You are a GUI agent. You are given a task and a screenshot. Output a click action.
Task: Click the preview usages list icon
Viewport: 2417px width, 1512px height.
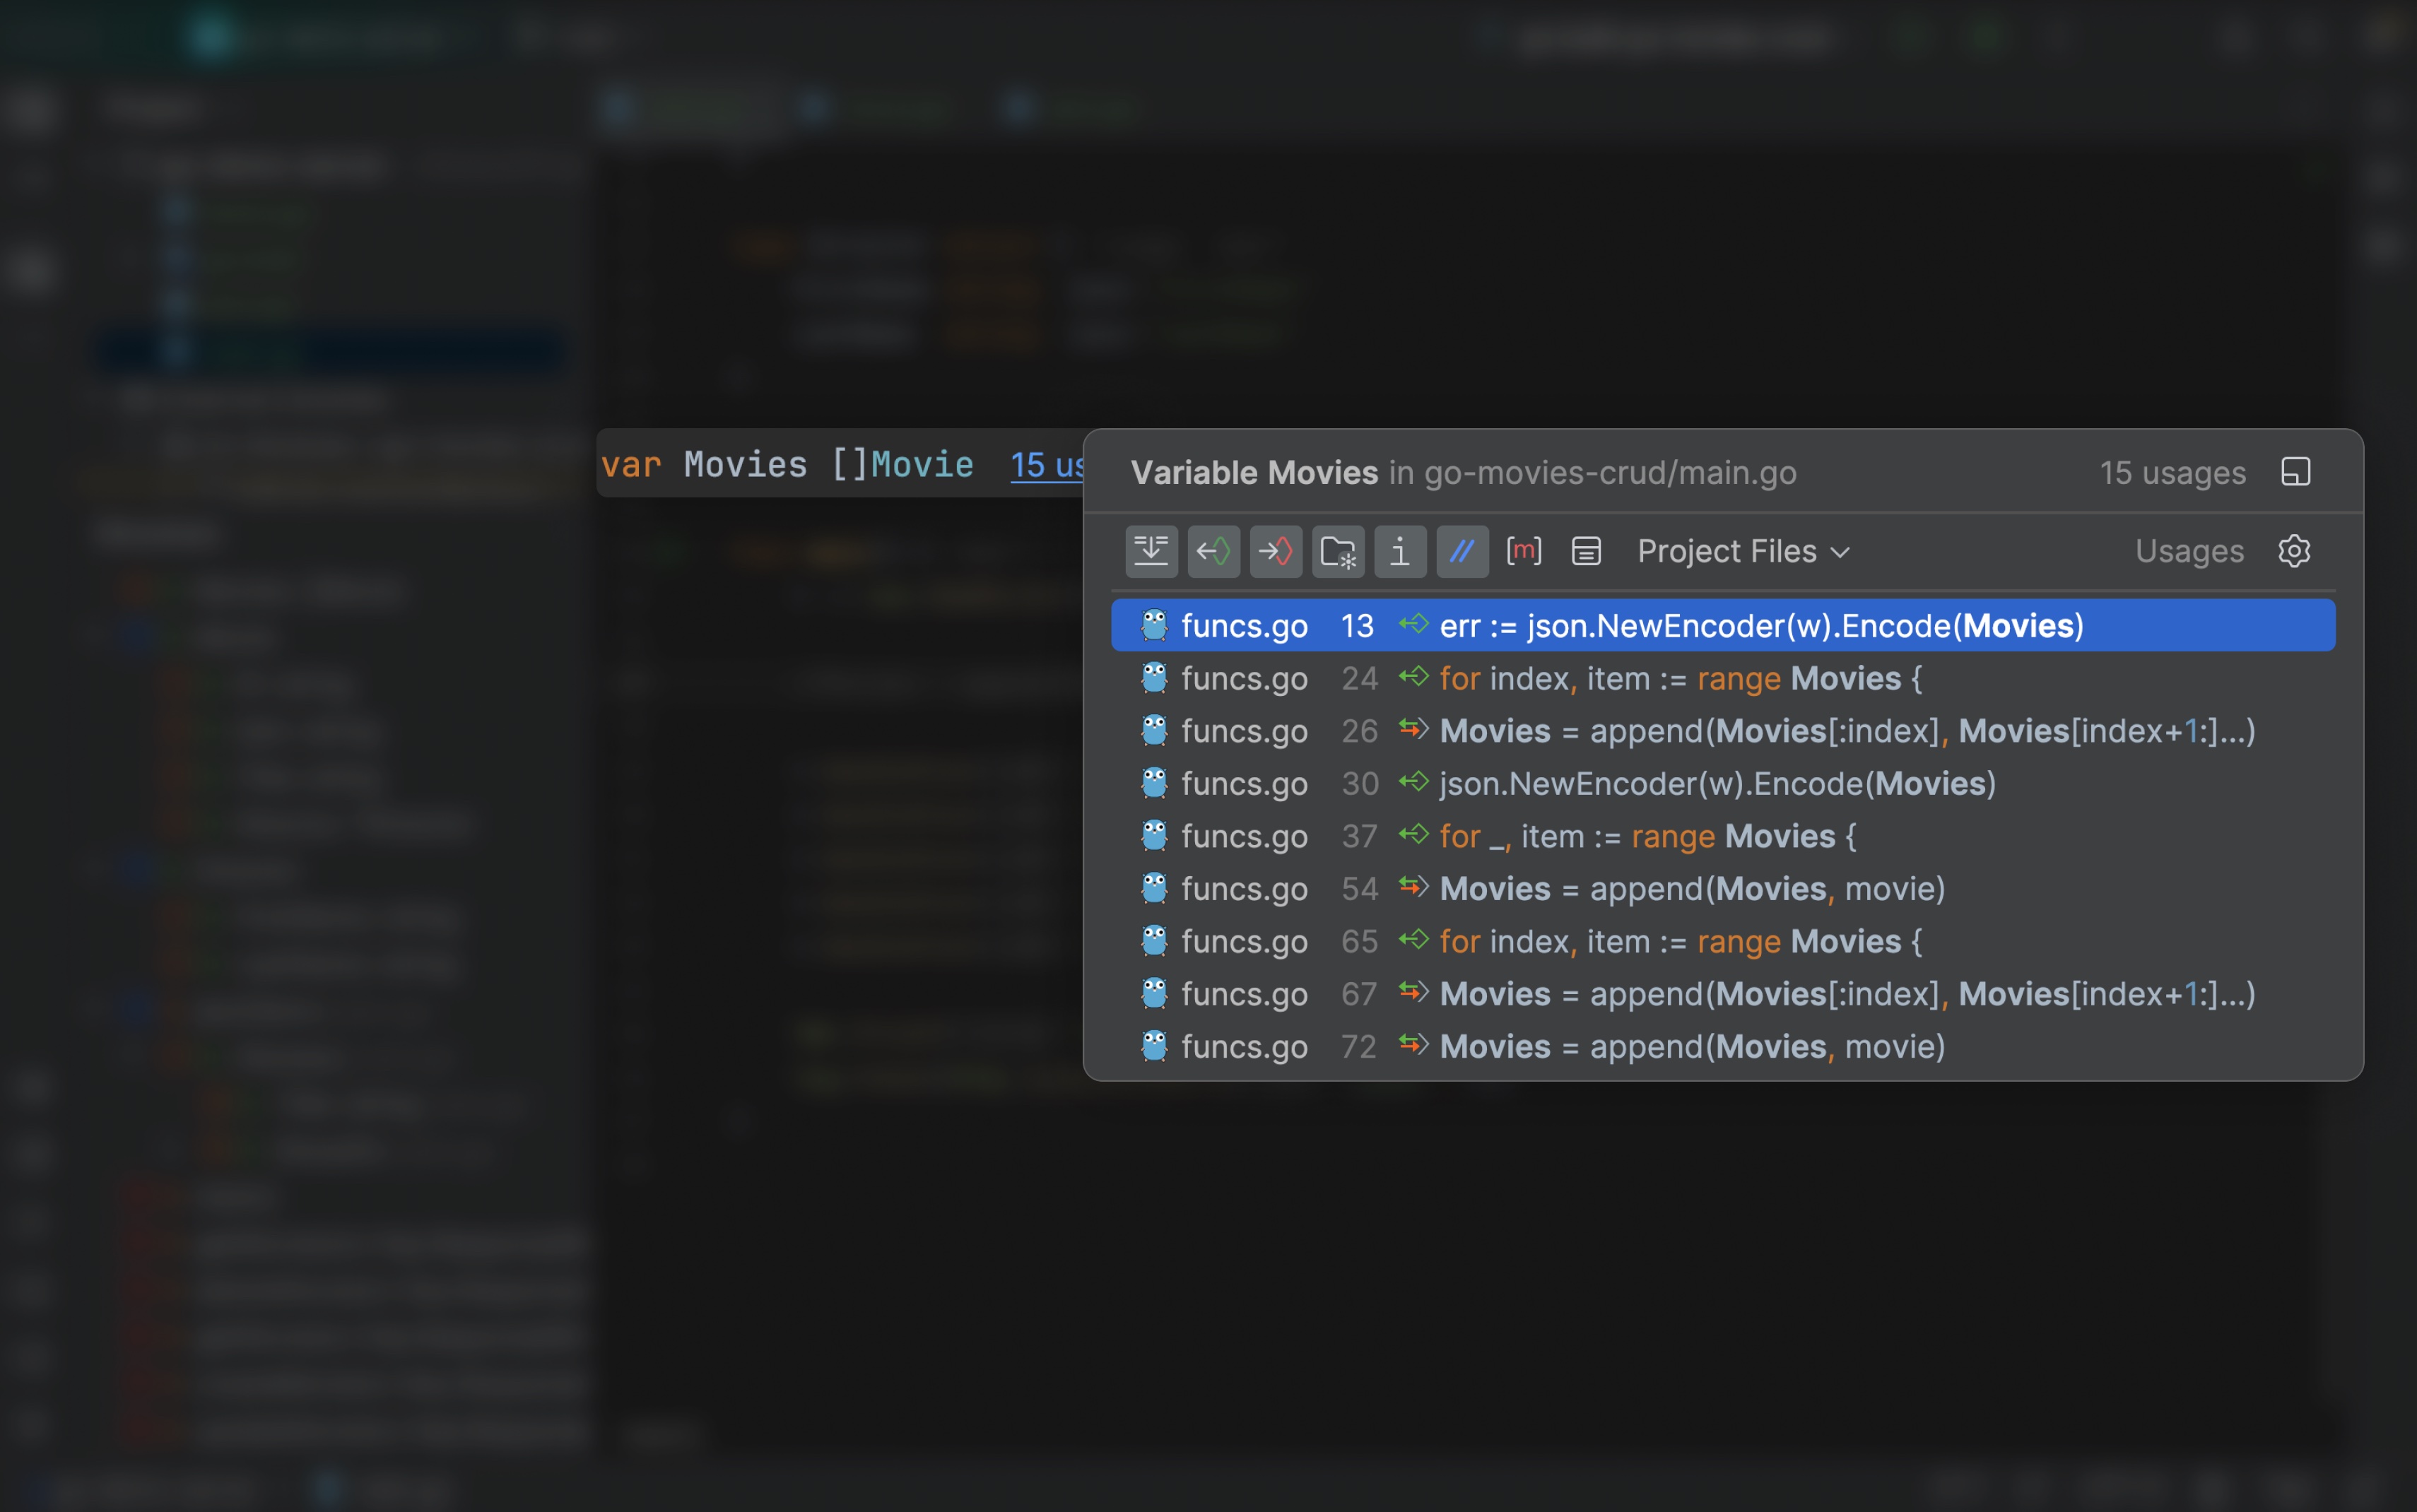click(1586, 551)
